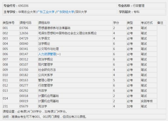
Task: Select the 专业代号 690206 text
Action: tap(16, 6)
